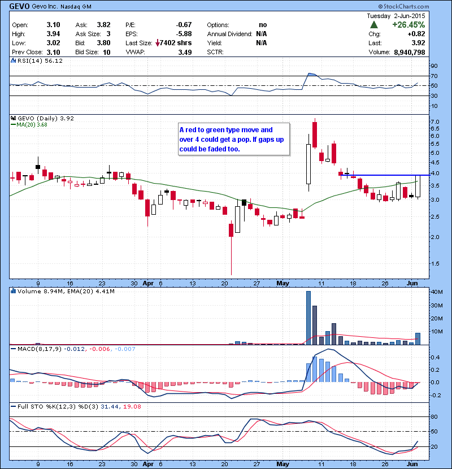This screenshot has width=452, height=469.
Task: Click the 90 label on the RSI axis
Action: (434, 66)
